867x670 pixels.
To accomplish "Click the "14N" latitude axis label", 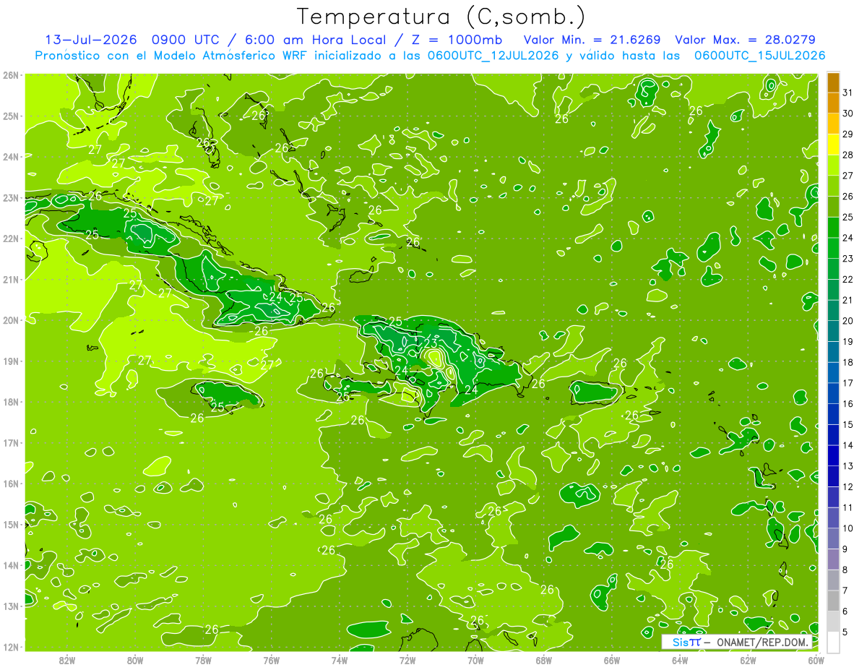I will tap(11, 565).
